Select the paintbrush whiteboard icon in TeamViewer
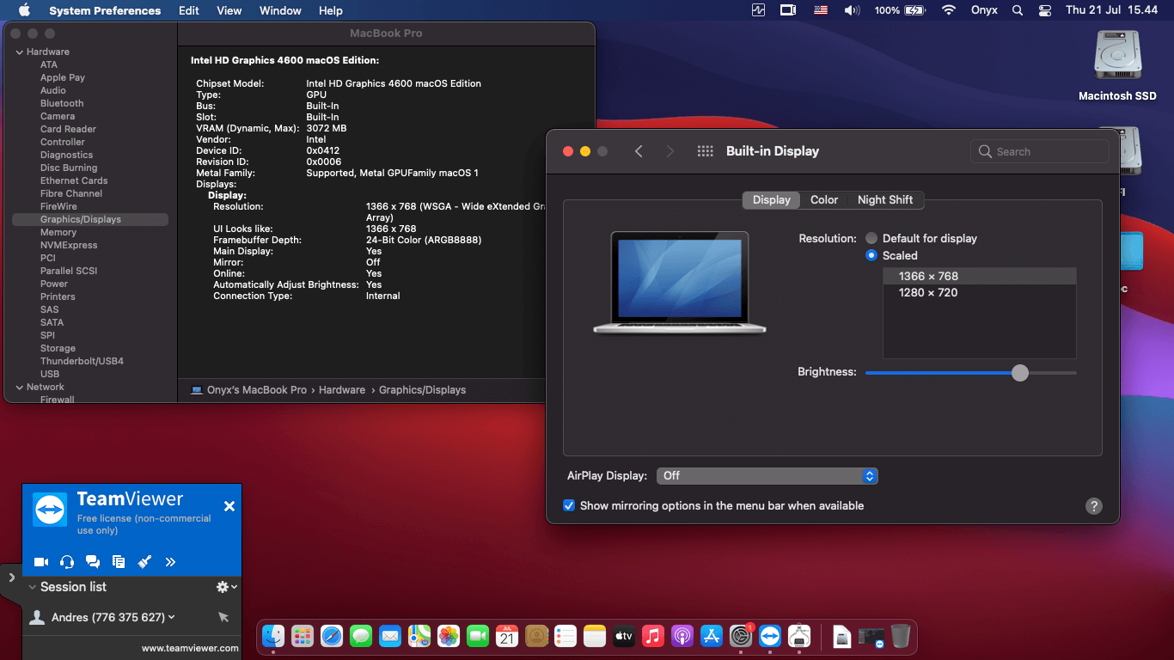 pos(144,562)
